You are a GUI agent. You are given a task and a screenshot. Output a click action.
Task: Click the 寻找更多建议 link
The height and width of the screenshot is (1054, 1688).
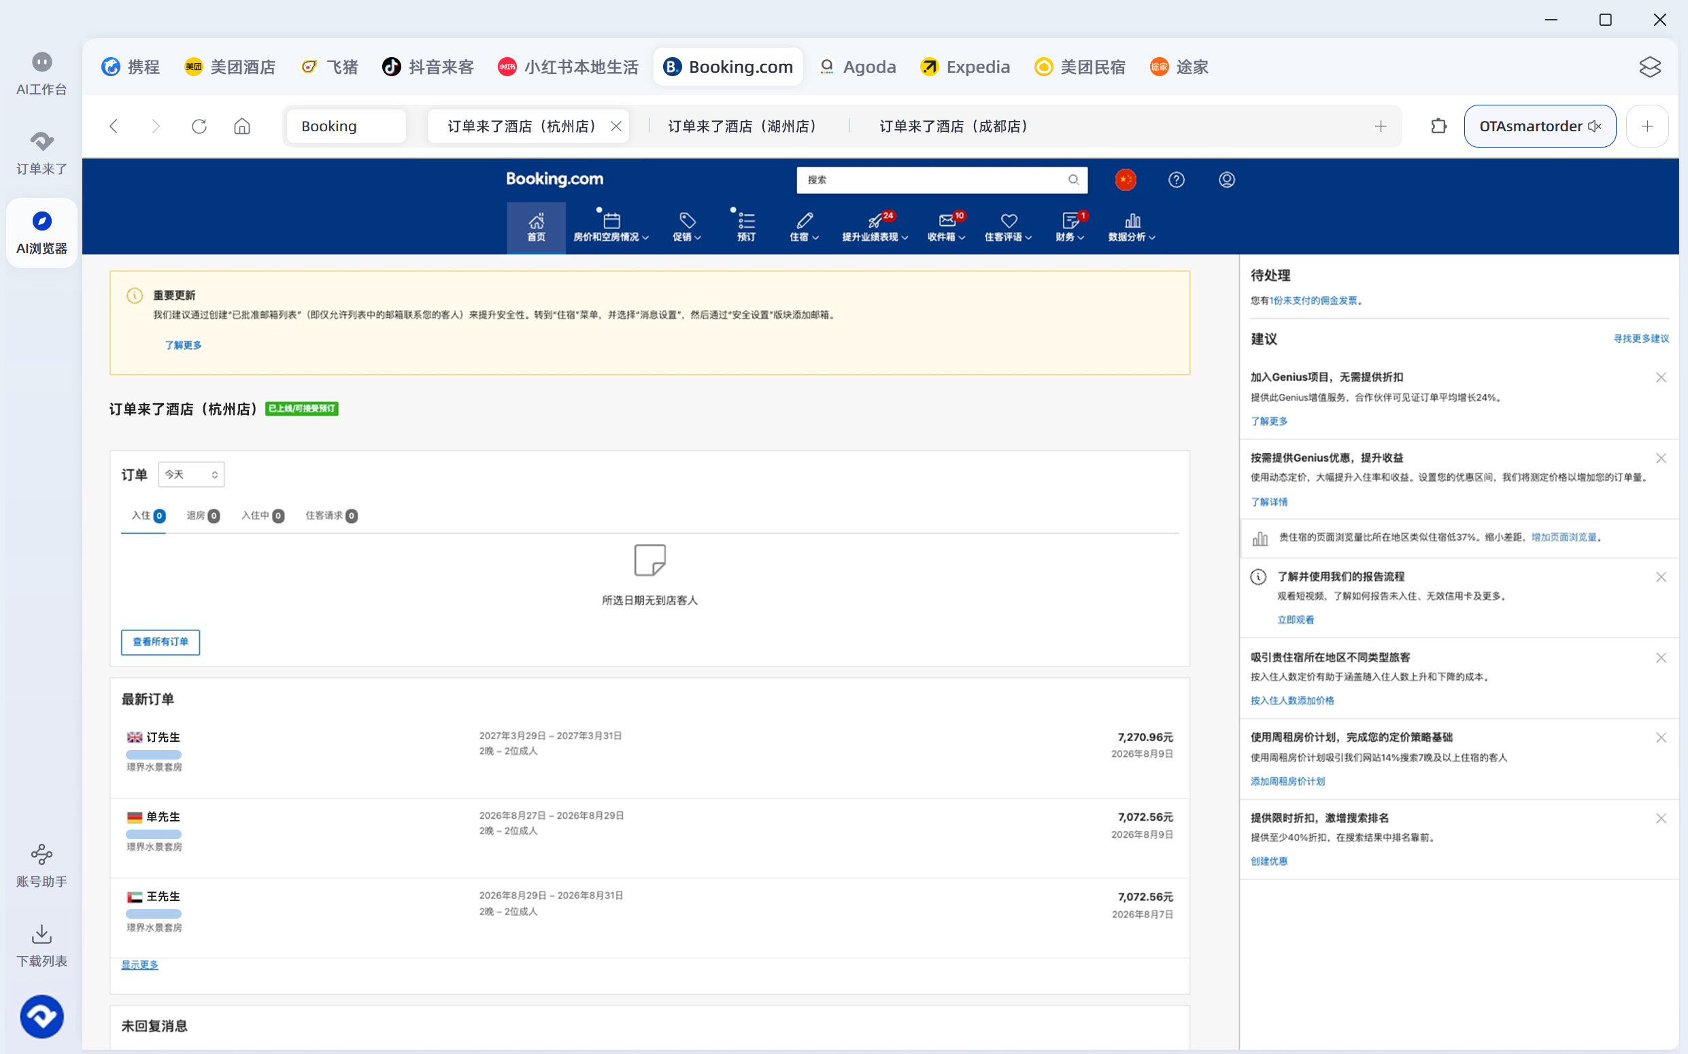click(1641, 339)
